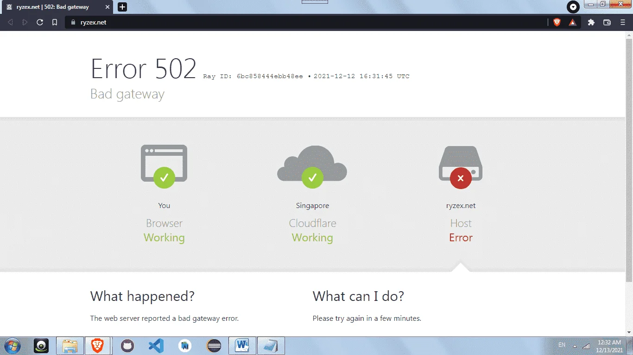This screenshot has height=355, width=633.
Task: Open Android Studio from the taskbar
Action: point(185,346)
